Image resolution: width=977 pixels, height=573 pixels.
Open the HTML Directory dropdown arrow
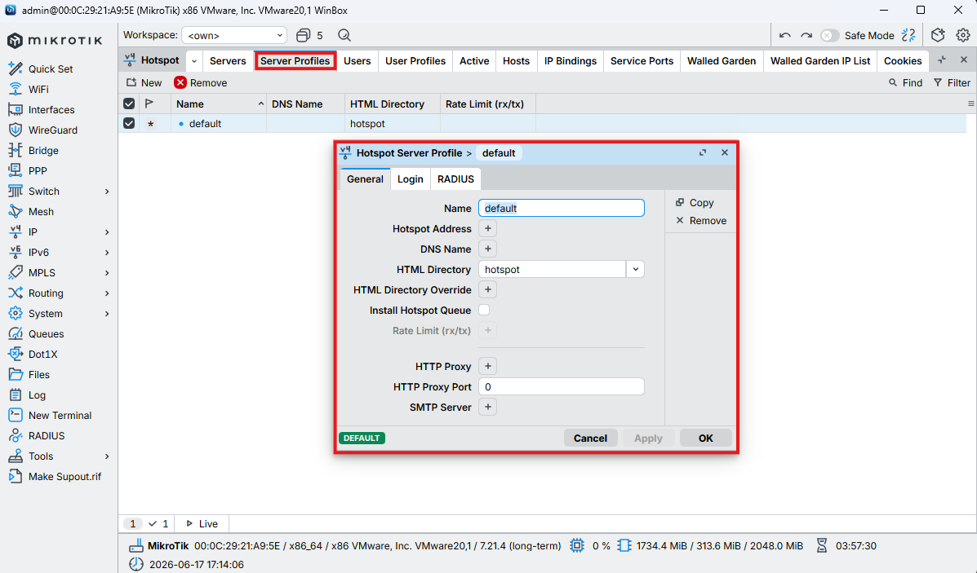(x=635, y=270)
